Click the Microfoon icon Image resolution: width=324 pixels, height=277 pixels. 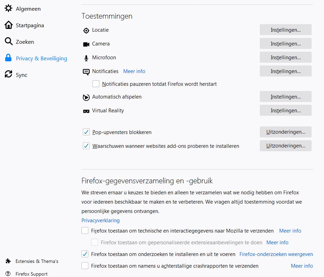86,58
